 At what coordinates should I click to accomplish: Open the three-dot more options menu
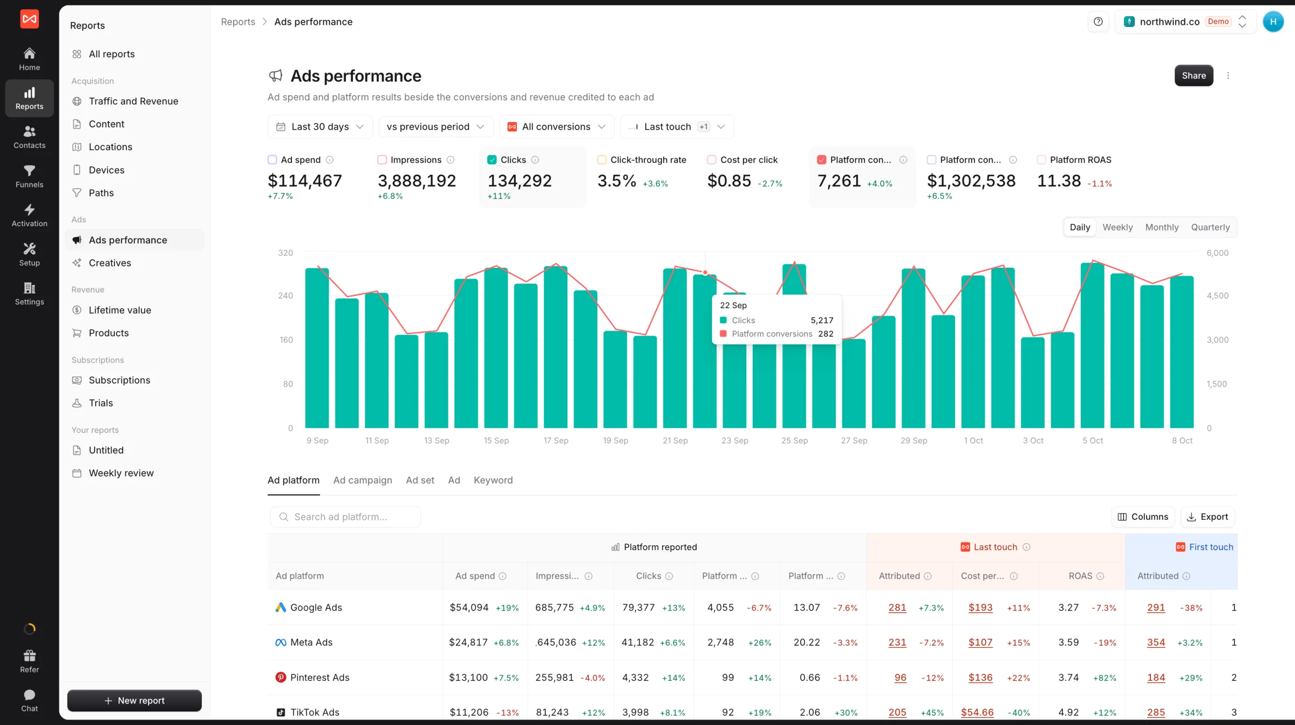coord(1228,76)
